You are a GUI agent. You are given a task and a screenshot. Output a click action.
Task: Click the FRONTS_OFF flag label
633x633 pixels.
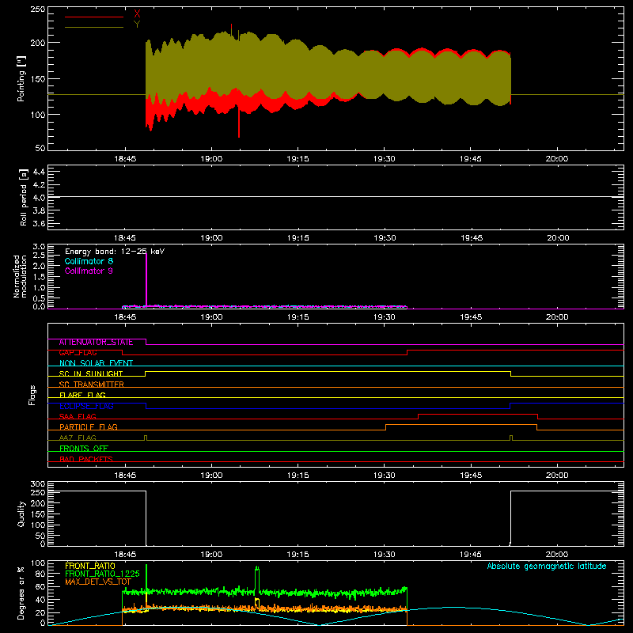point(84,449)
